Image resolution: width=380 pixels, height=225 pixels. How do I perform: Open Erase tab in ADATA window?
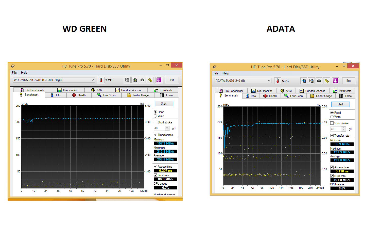pos(345,96)
